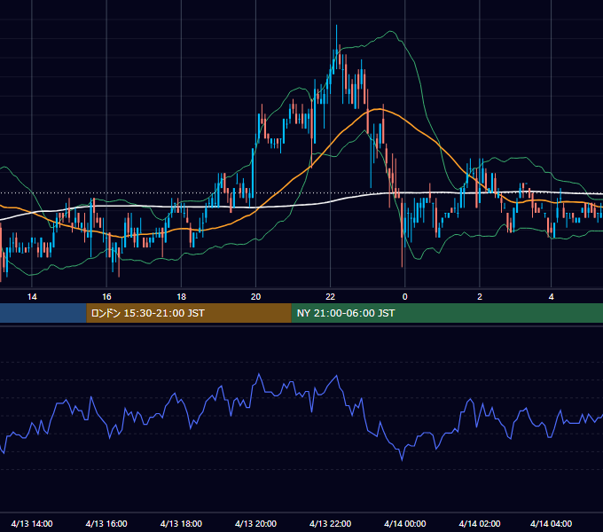Screen dimensions: 603x532
Task: Click the 4/14 04:00 date label
Action: tap(551, 523)
